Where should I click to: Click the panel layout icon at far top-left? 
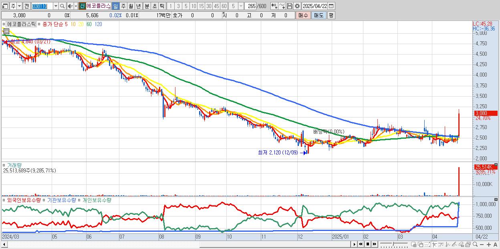coord(5,6)
